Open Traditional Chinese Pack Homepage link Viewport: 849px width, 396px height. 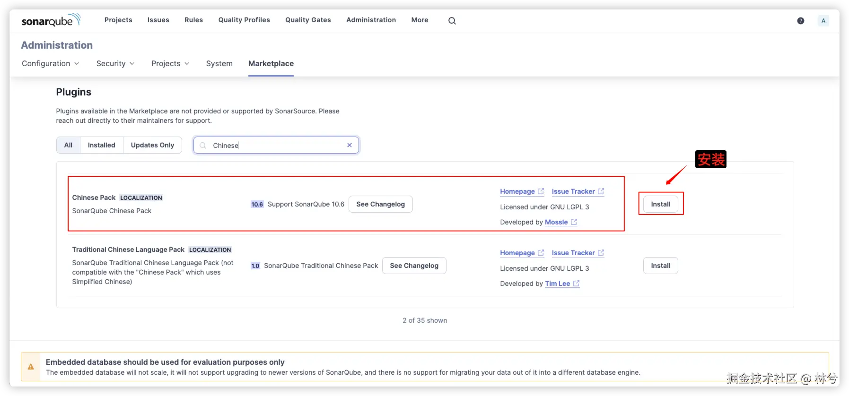522,253
